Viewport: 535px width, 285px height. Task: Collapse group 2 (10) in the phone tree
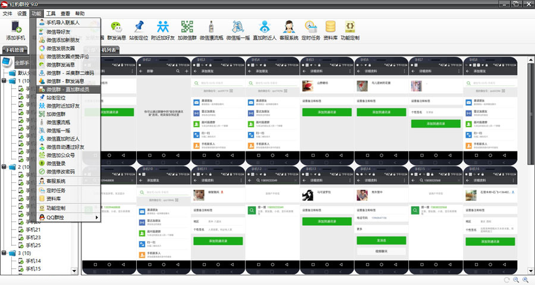4,167
